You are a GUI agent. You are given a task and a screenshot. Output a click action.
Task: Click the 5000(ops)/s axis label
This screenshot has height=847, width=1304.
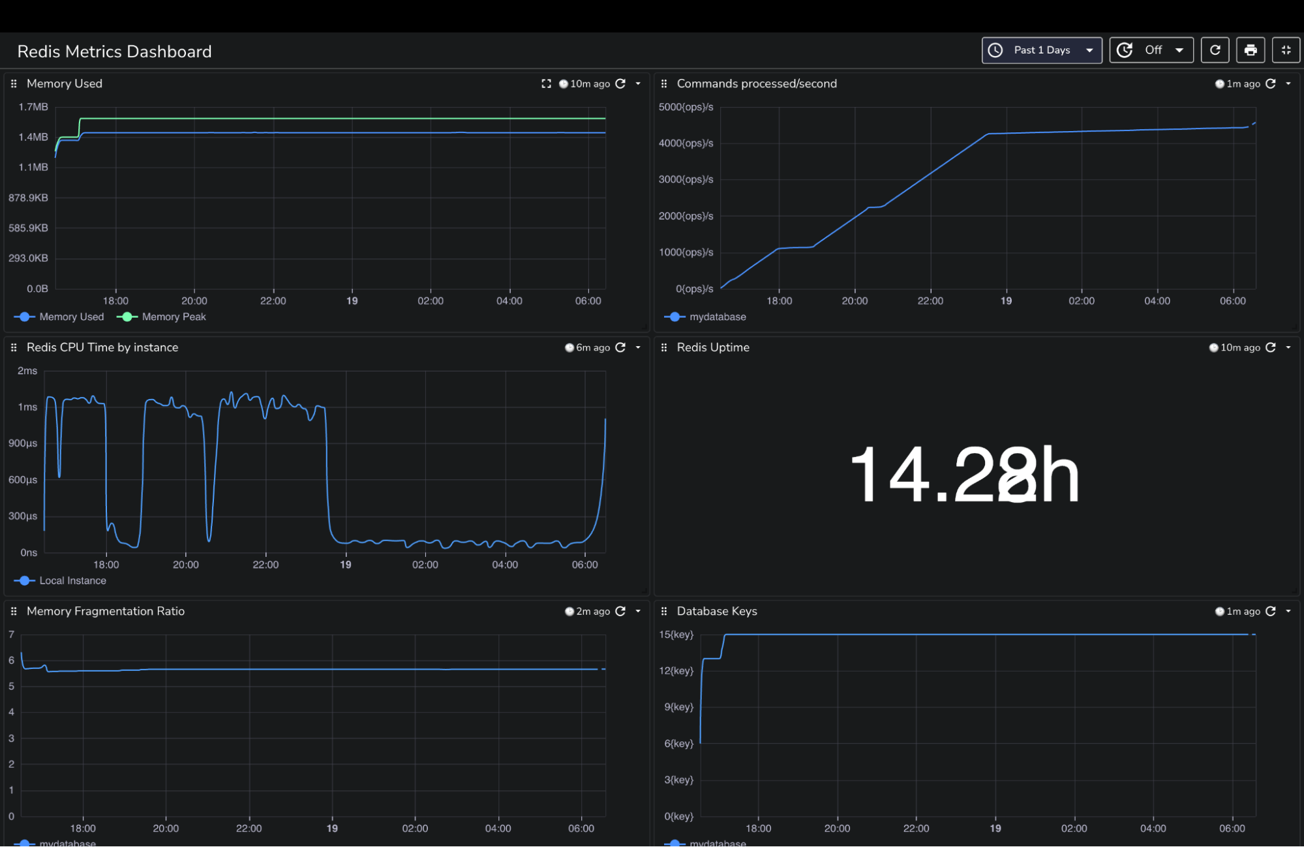[686, 107]
